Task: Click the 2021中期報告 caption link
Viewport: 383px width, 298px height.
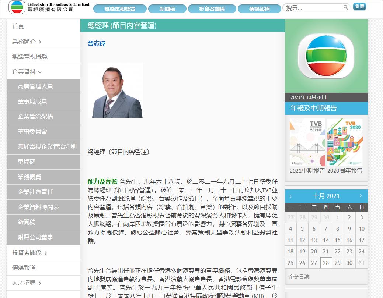Action: (307, 171)
